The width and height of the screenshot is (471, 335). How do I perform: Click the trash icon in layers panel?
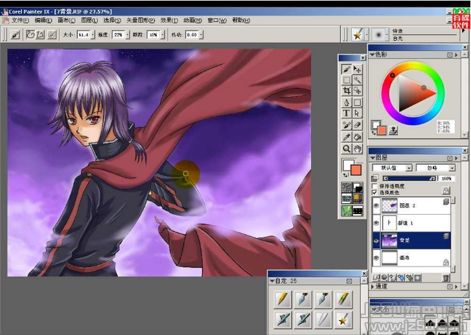[x=446, y=277]
